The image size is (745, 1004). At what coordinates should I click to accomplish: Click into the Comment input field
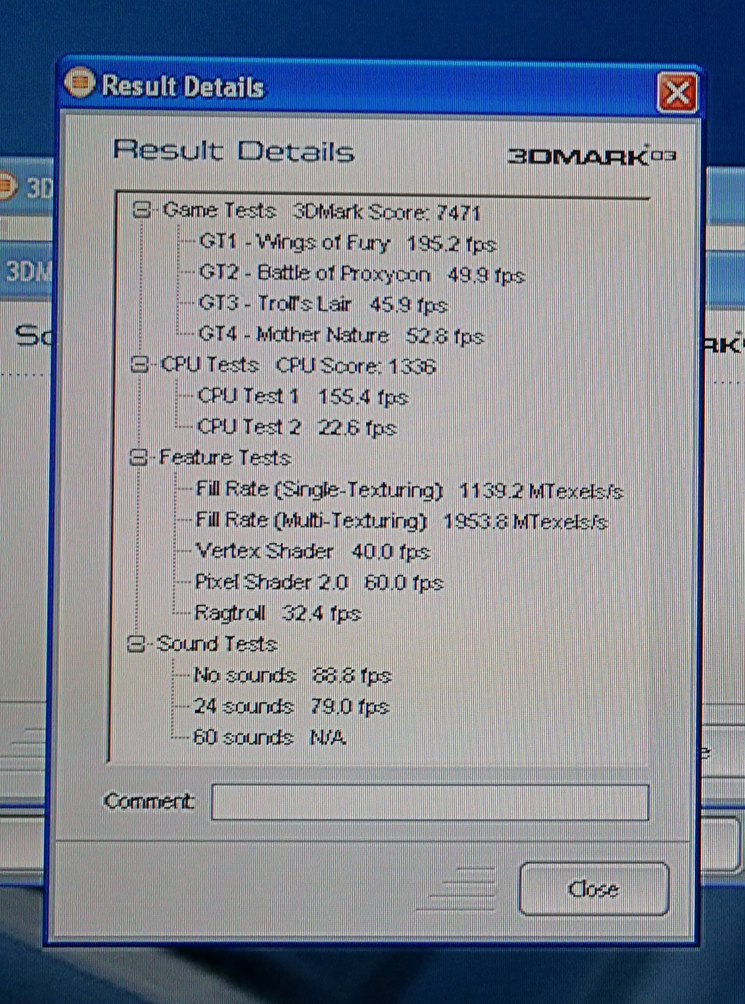[430, 802]
